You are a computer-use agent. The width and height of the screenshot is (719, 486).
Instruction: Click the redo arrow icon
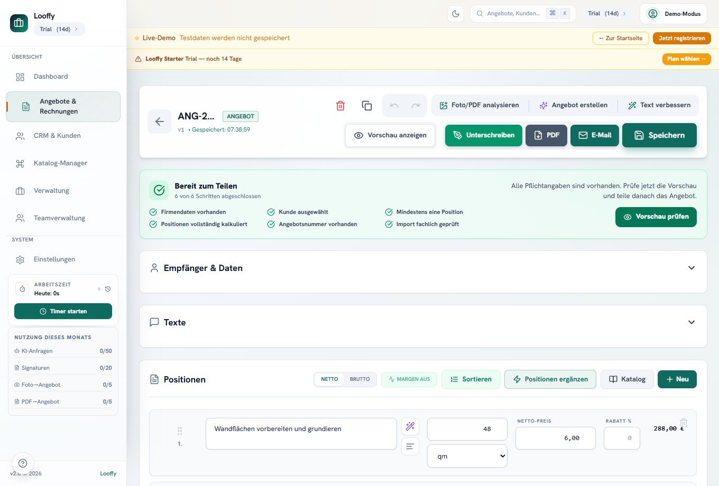[416, 106]
